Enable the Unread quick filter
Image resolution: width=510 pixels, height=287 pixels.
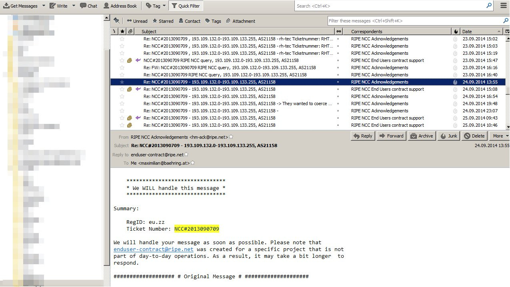137,21
